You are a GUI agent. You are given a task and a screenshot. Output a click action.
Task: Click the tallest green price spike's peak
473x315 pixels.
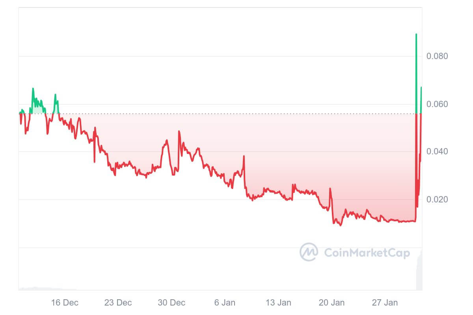[416, 35]
